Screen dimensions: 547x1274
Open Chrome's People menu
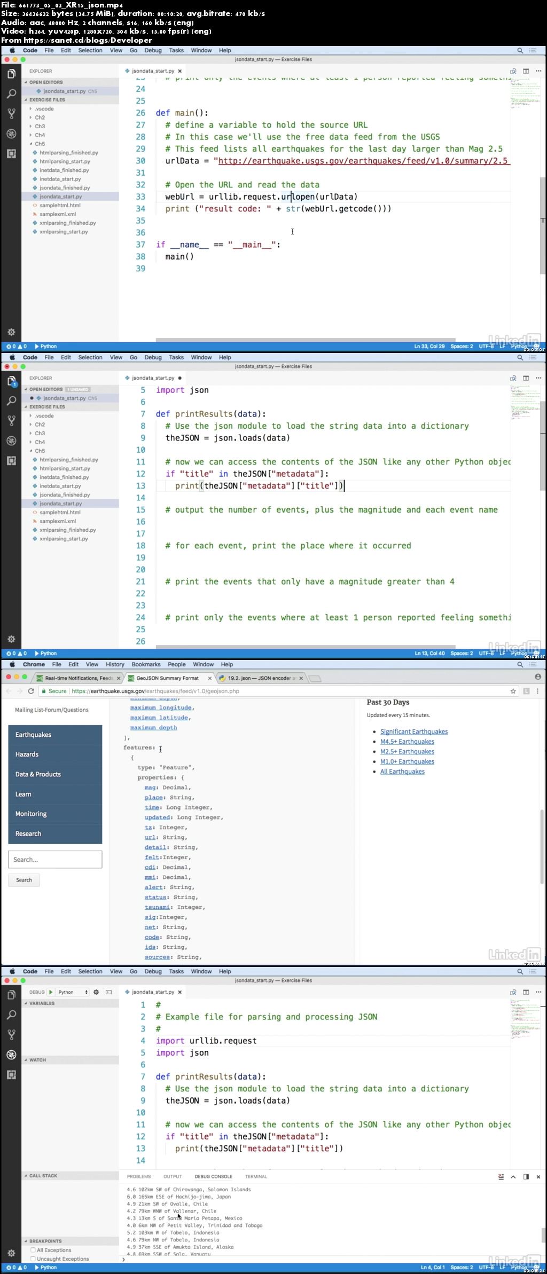pyautogui.click(x=177, y=664)
